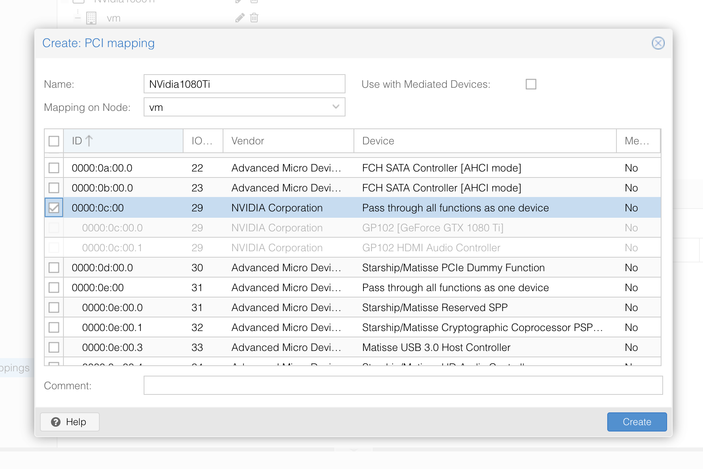Sort by the Vendor column header
Image resolution: width=703 pixels, height=469 pixels.
click(x=288, y=141)
